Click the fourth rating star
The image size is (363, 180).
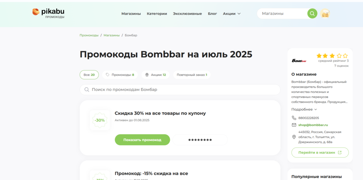(339, 56)
